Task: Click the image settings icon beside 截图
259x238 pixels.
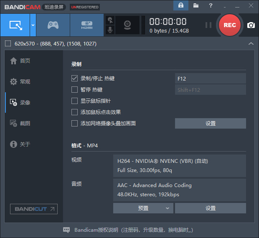Action: (13, 123)
